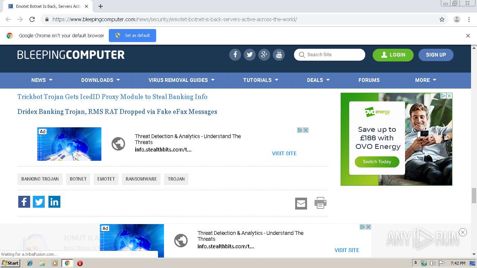Dismiss default browser notification bar
Viewport: 477px width, 268px height.
pyautogui.click(x=468, y=36)
